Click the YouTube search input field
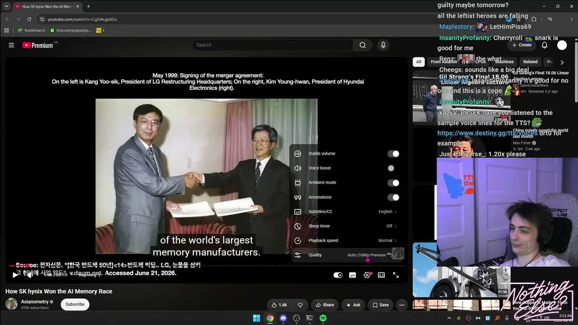Image resolution: width=578 pixels, height=325 pixels. tap(272, 45)
